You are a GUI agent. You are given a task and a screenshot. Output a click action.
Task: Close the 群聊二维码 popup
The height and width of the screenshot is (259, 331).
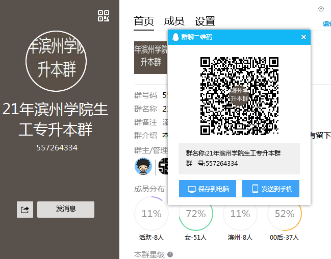pos(303,37)
